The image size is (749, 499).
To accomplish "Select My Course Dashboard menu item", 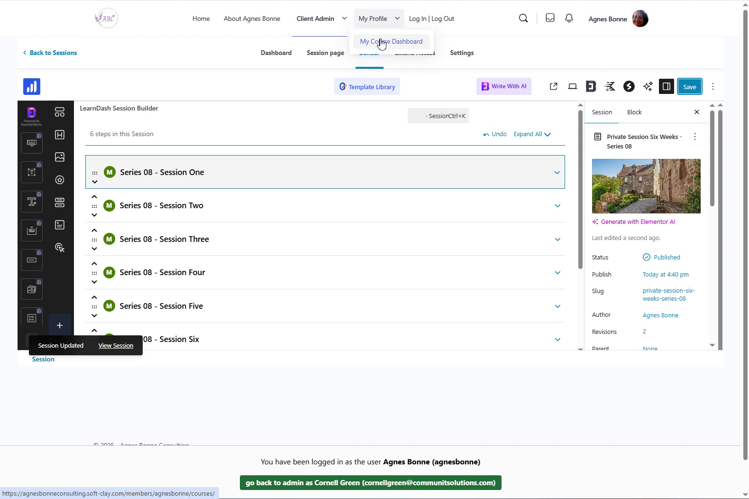I will 391,41.
